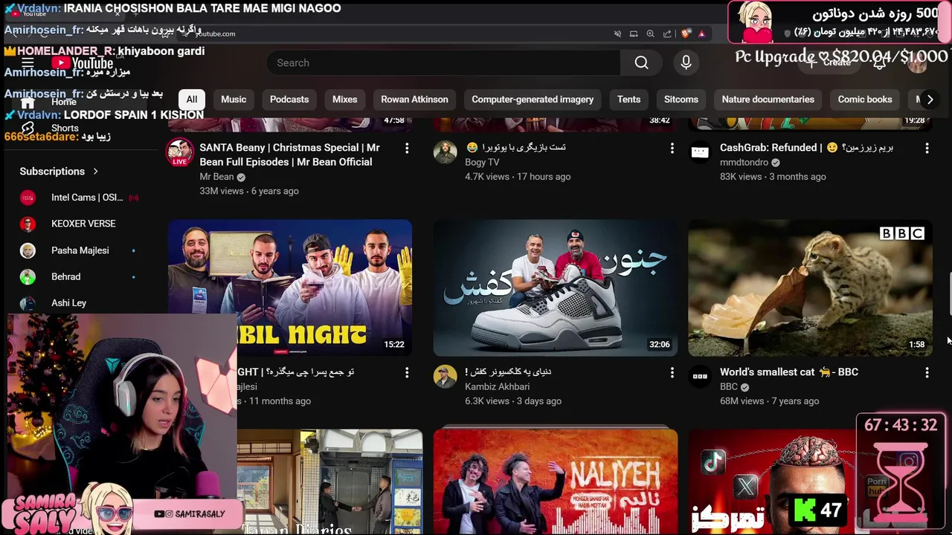Click the share icon in address bar
Image resolution: width=952 pixels, height=535 pixels.
tap(667, 33)
